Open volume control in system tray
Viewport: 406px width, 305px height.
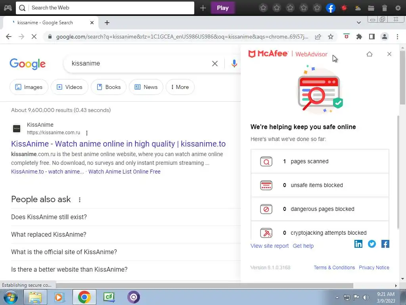tap(366, 297)
